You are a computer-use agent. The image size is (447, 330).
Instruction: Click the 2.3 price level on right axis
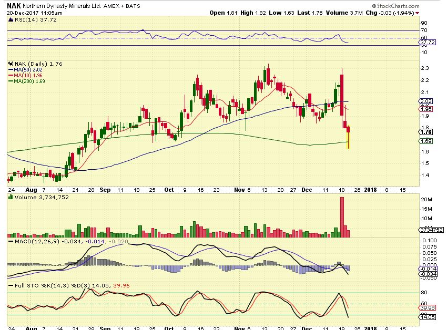(x=425, y=68)
